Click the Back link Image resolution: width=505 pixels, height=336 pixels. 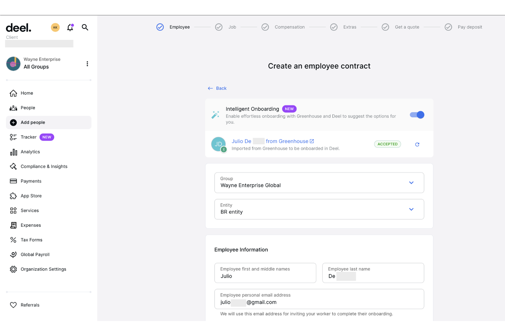(217, 88)
